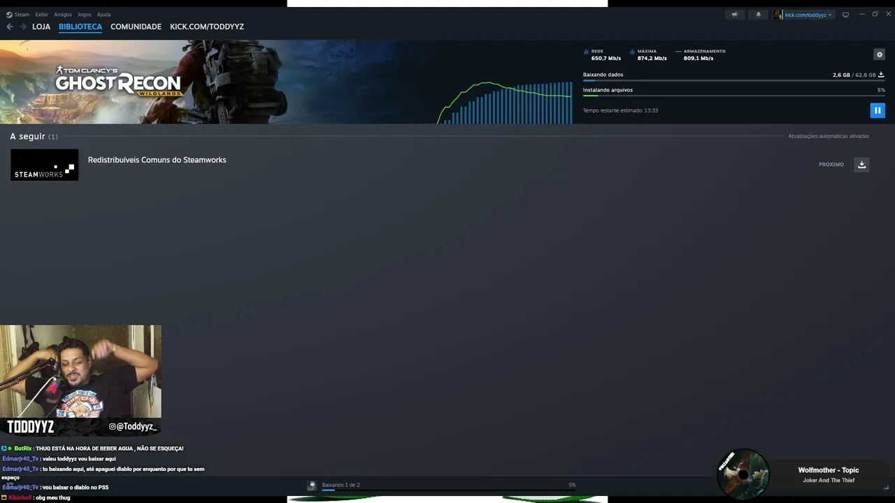895x503 pixels.
Task: Click the bottom download status game icon
Action: click(x=313, y=486)
